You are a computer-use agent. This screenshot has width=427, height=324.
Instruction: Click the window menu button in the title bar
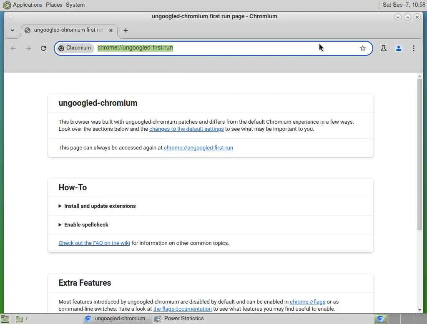pos(10,17)
